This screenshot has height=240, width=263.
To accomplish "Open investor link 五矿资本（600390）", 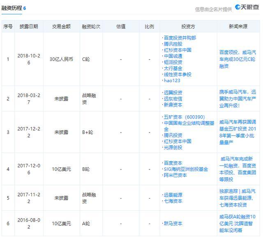I will point(185,117).
